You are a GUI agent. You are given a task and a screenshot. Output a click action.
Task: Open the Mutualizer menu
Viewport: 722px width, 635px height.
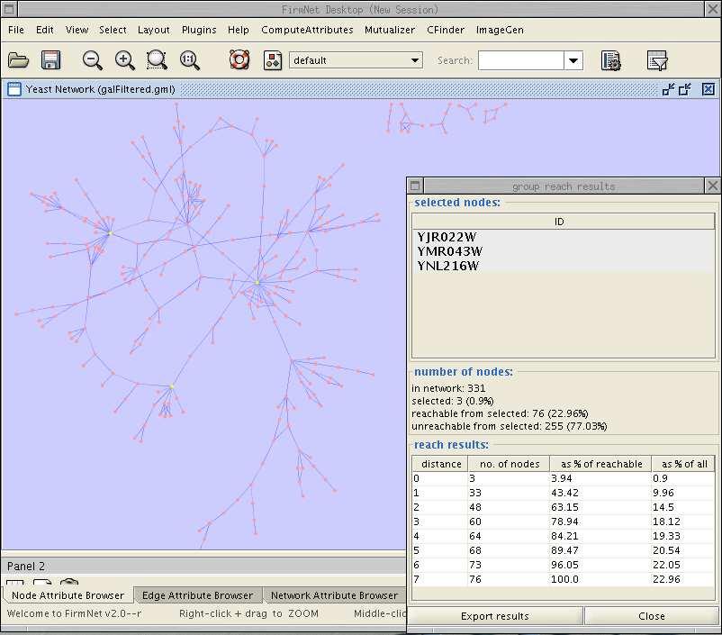[x=390, y=30]
